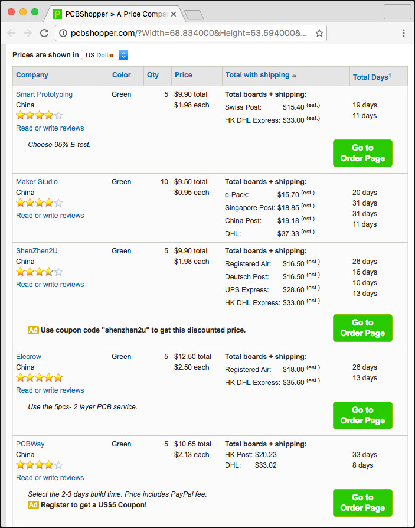Click the browser back arrow
415x528 pixels.
point(12,33)
